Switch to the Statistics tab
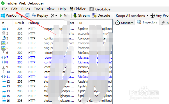 (x=124, y=23)
